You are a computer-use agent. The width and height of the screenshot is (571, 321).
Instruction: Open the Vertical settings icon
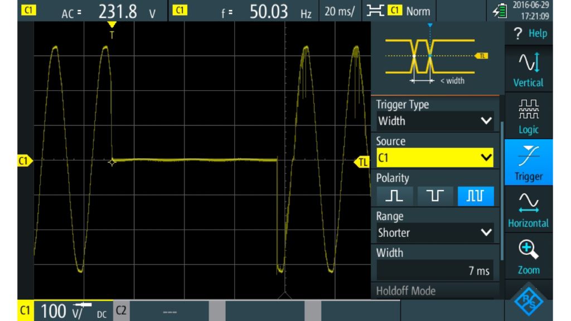click(528, 67)
